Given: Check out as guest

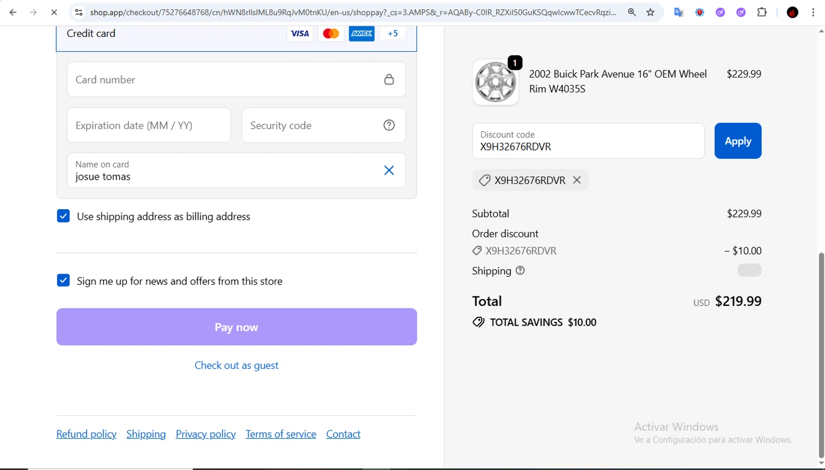Looking at the screenshot, I should point(237,366).
